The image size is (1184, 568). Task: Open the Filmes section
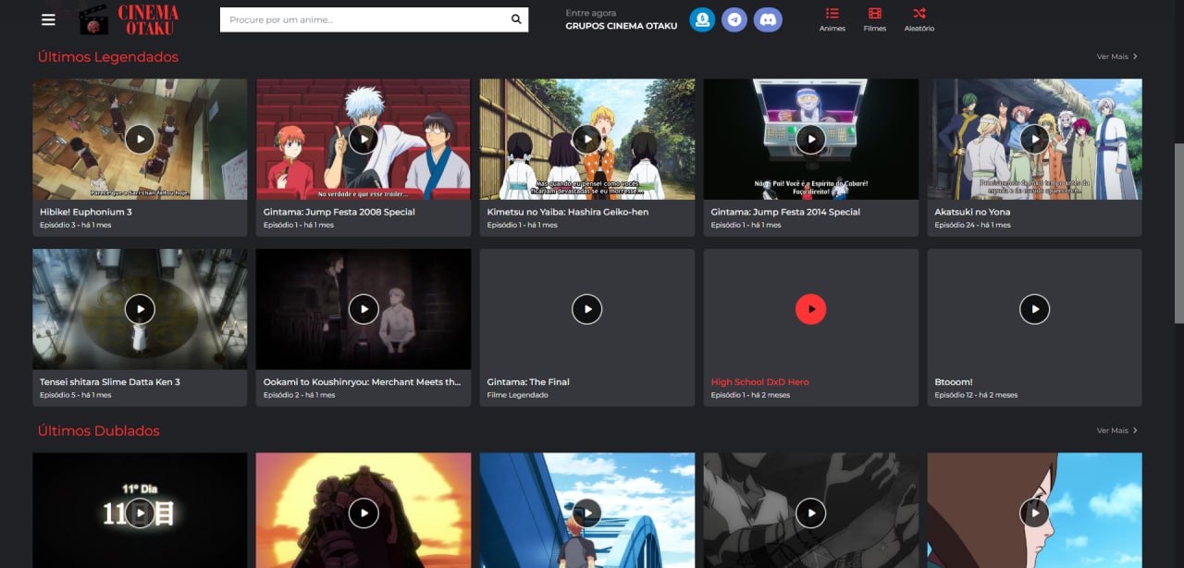pos(875,19)
